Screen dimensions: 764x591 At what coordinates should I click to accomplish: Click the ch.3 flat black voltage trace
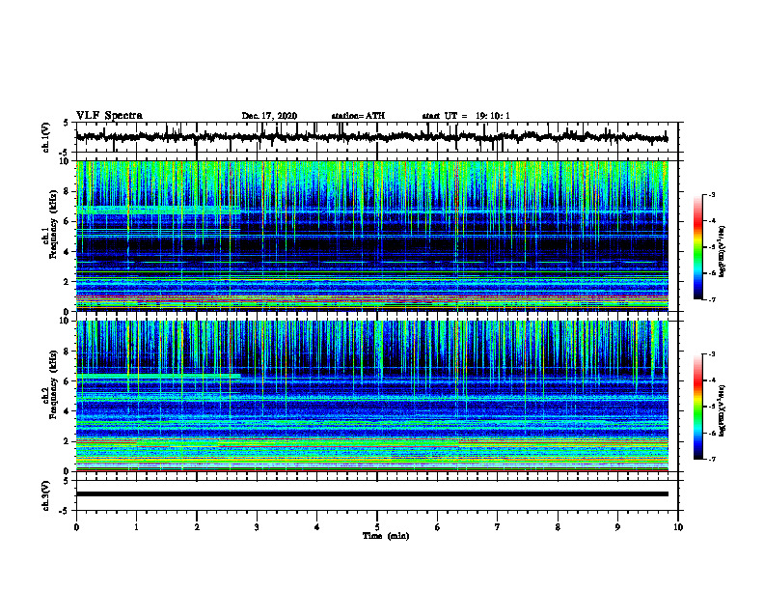pyautogui.click(x=372, y=494)
